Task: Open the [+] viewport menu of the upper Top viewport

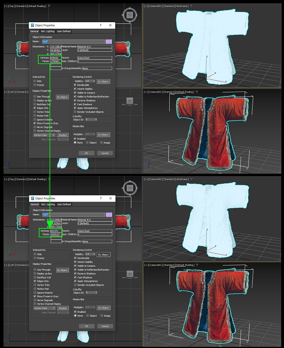Action: coord(6,6)
